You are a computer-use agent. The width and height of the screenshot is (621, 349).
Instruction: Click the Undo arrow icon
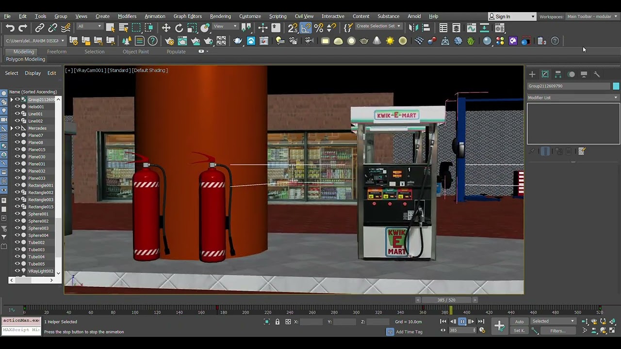click(10, 28)
